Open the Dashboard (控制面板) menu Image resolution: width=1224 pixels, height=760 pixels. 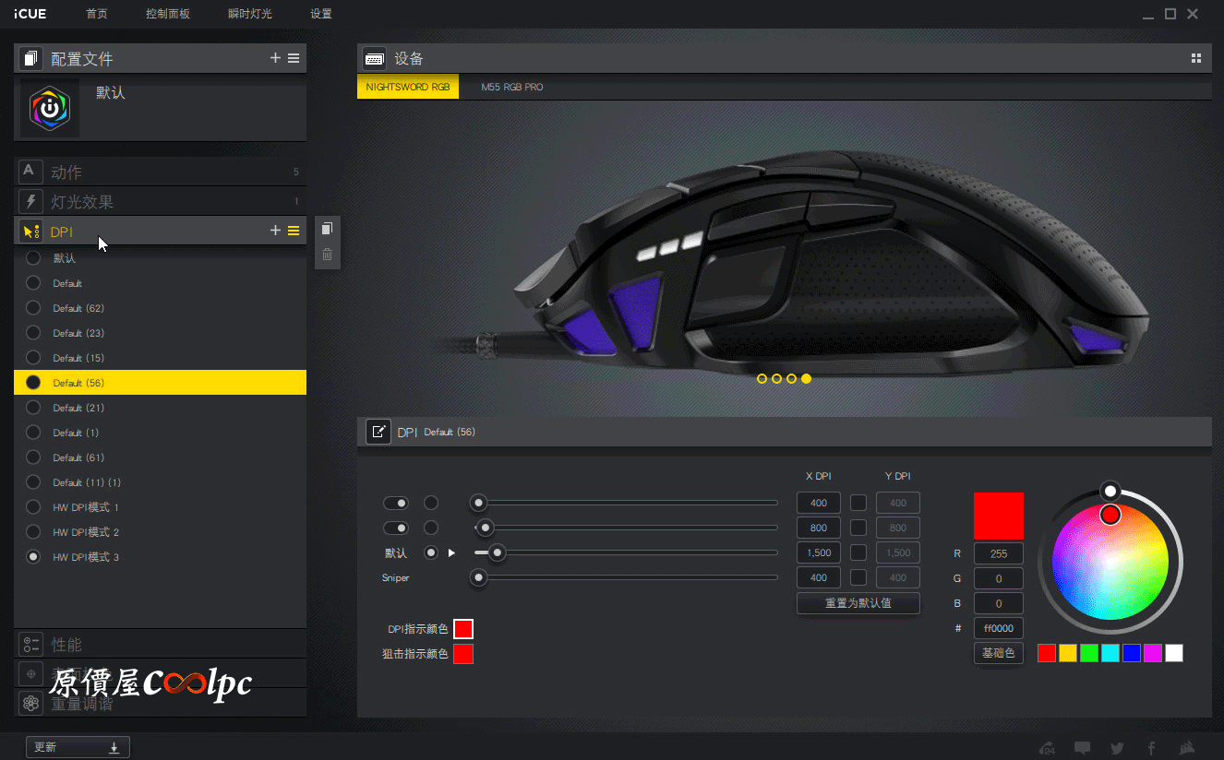(x=168, y=14)
